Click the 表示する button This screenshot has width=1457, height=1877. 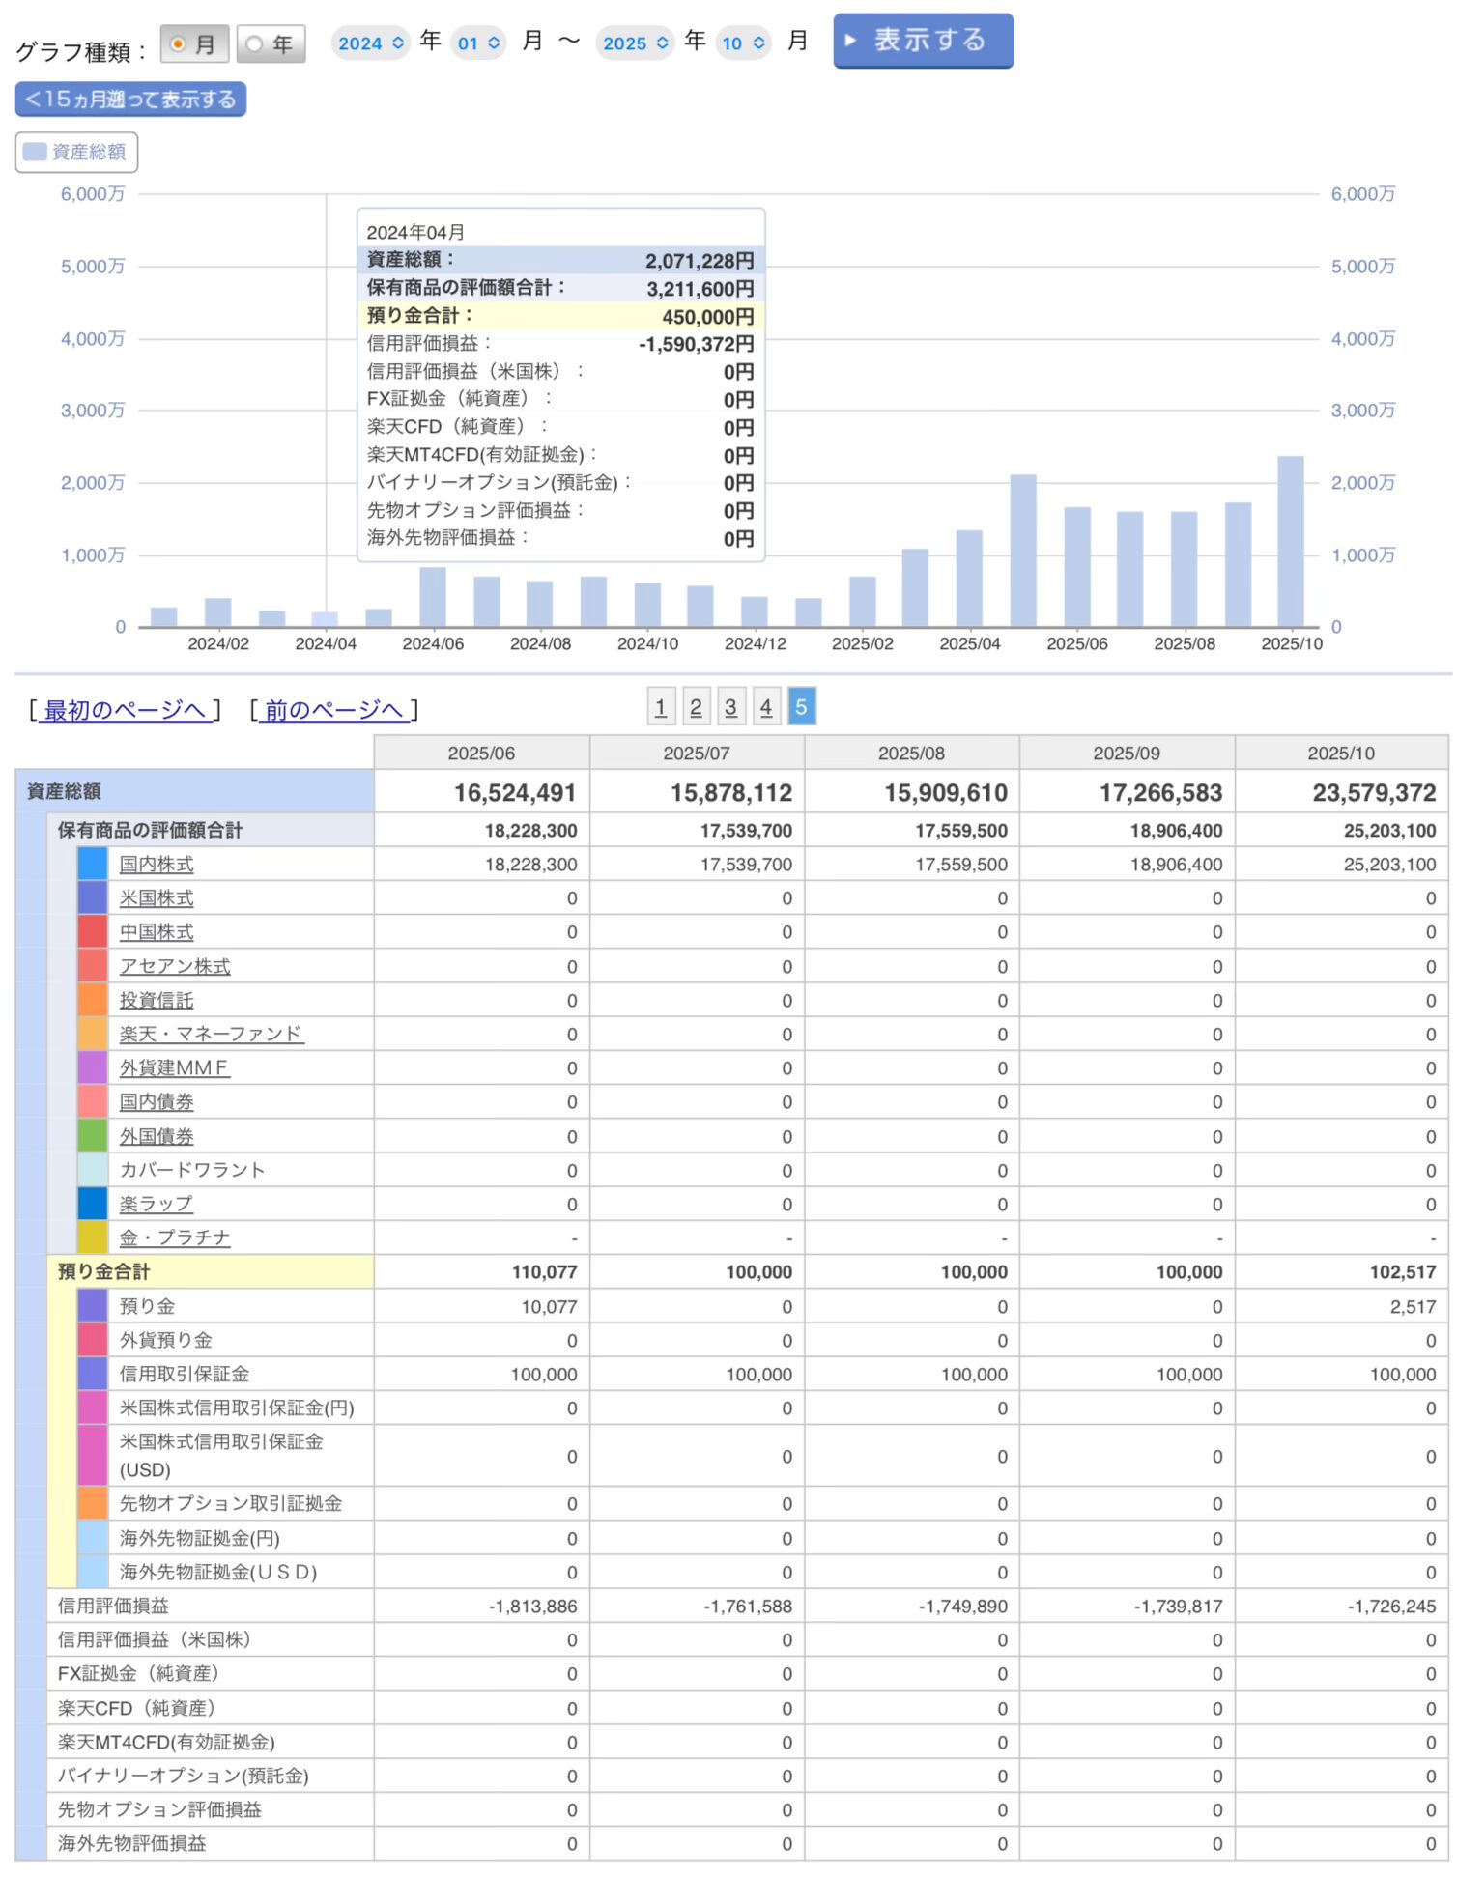pyautogui.click(x=922, y=41)
